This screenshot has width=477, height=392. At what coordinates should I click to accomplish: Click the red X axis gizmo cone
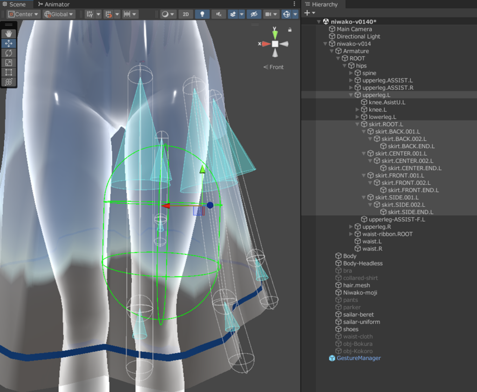[x=266, y=44]
